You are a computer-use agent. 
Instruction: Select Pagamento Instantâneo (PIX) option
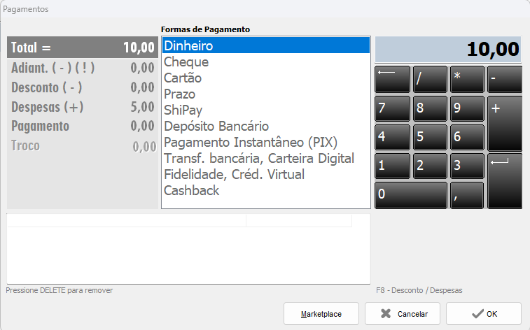pos(250,143)
